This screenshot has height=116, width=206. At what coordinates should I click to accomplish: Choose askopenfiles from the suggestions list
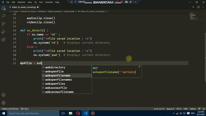coord(67,84)
